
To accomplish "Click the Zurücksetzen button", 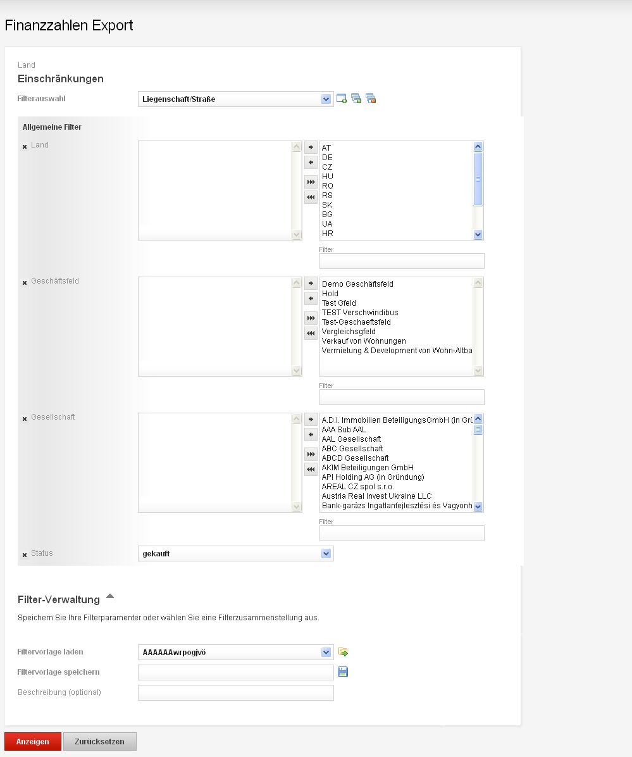I will click(99, 741).
